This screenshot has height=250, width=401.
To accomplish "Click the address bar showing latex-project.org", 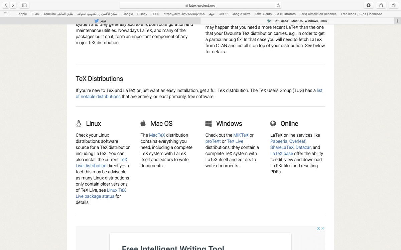I will coord(200,5).
